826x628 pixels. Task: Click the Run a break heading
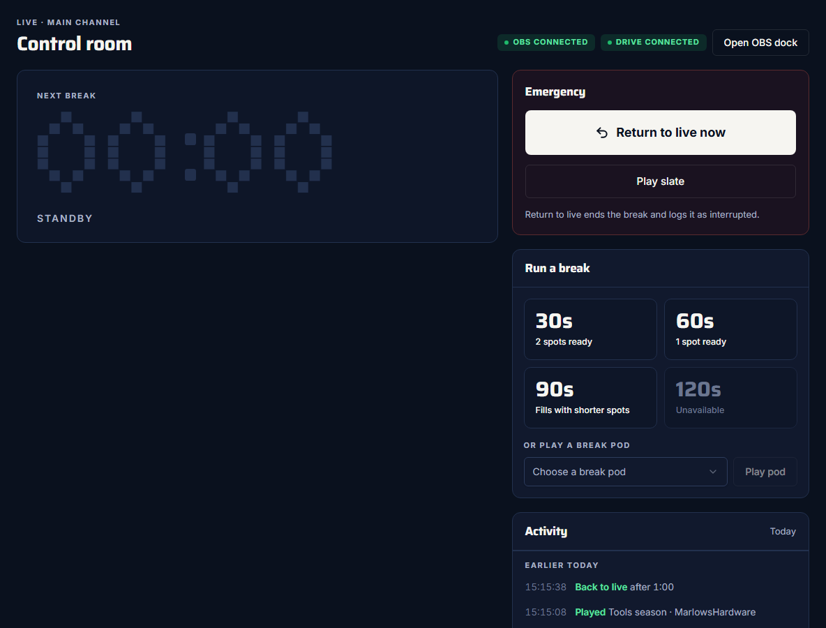(x=557, y=268)
